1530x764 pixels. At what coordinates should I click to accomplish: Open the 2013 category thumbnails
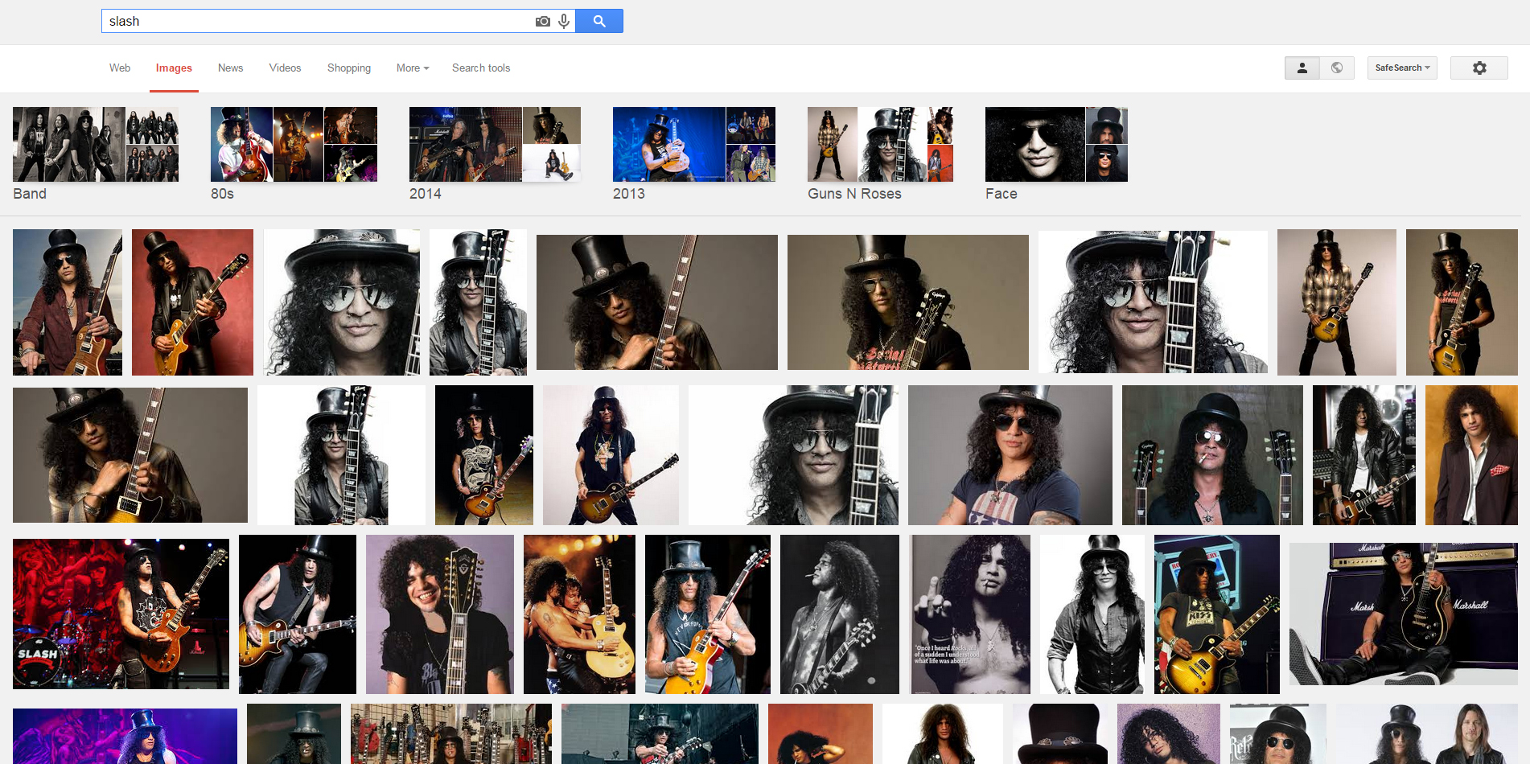tap(694, 144)
